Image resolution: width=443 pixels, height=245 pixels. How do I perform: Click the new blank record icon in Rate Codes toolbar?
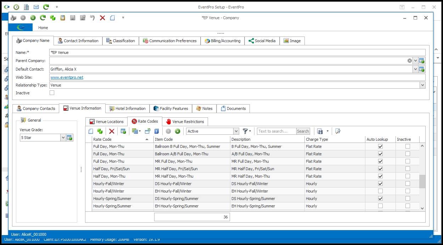(x=91, y=131)
